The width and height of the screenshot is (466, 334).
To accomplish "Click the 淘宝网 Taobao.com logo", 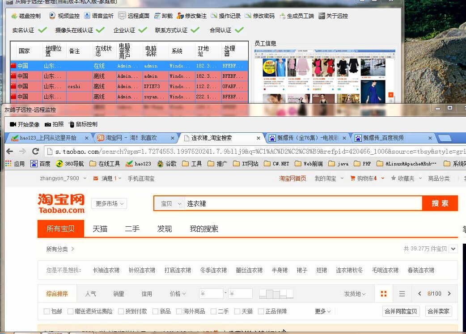I will point(61,203).
